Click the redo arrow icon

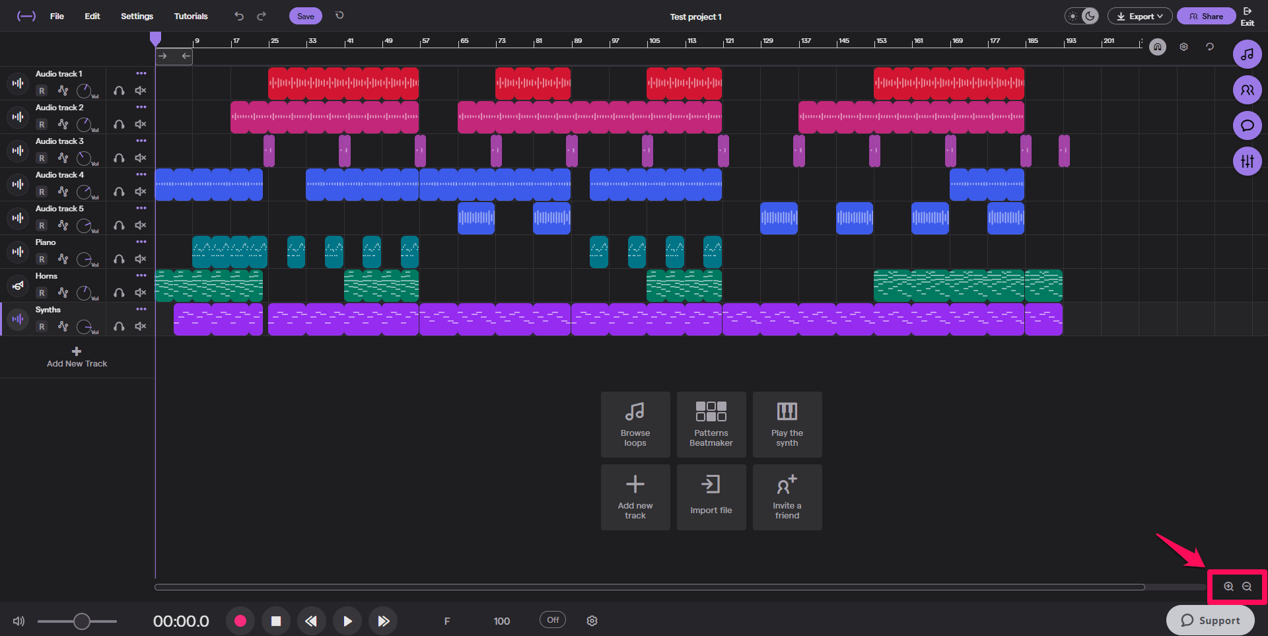[262, 16]
